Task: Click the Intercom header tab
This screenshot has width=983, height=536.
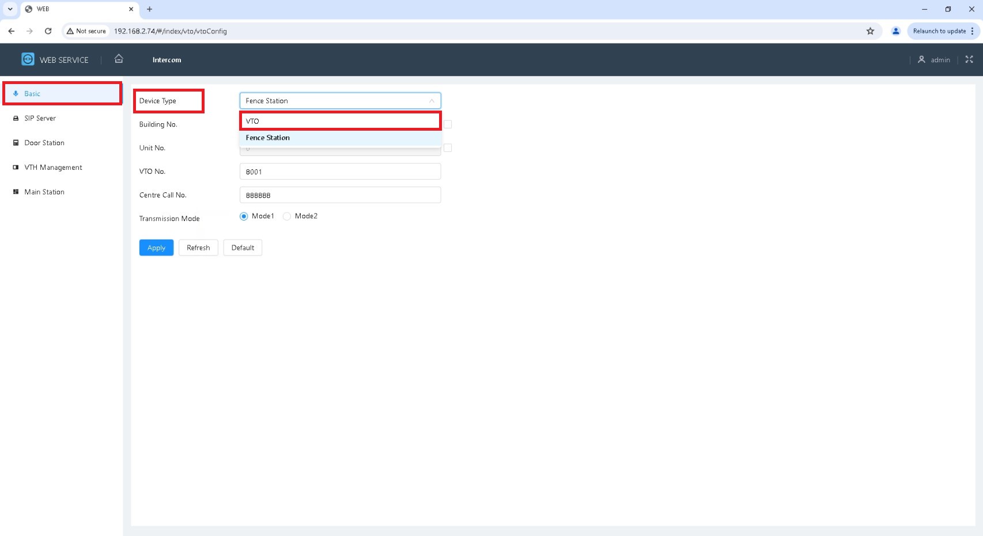Action: (x=167, y=60)
